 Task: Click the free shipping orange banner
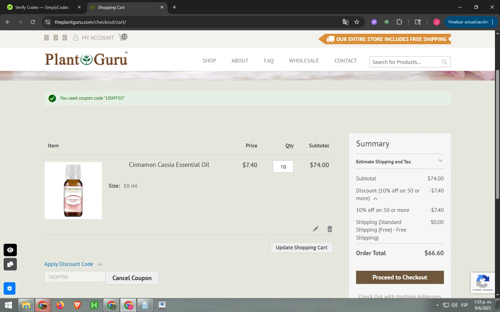(x=385, y=39)
